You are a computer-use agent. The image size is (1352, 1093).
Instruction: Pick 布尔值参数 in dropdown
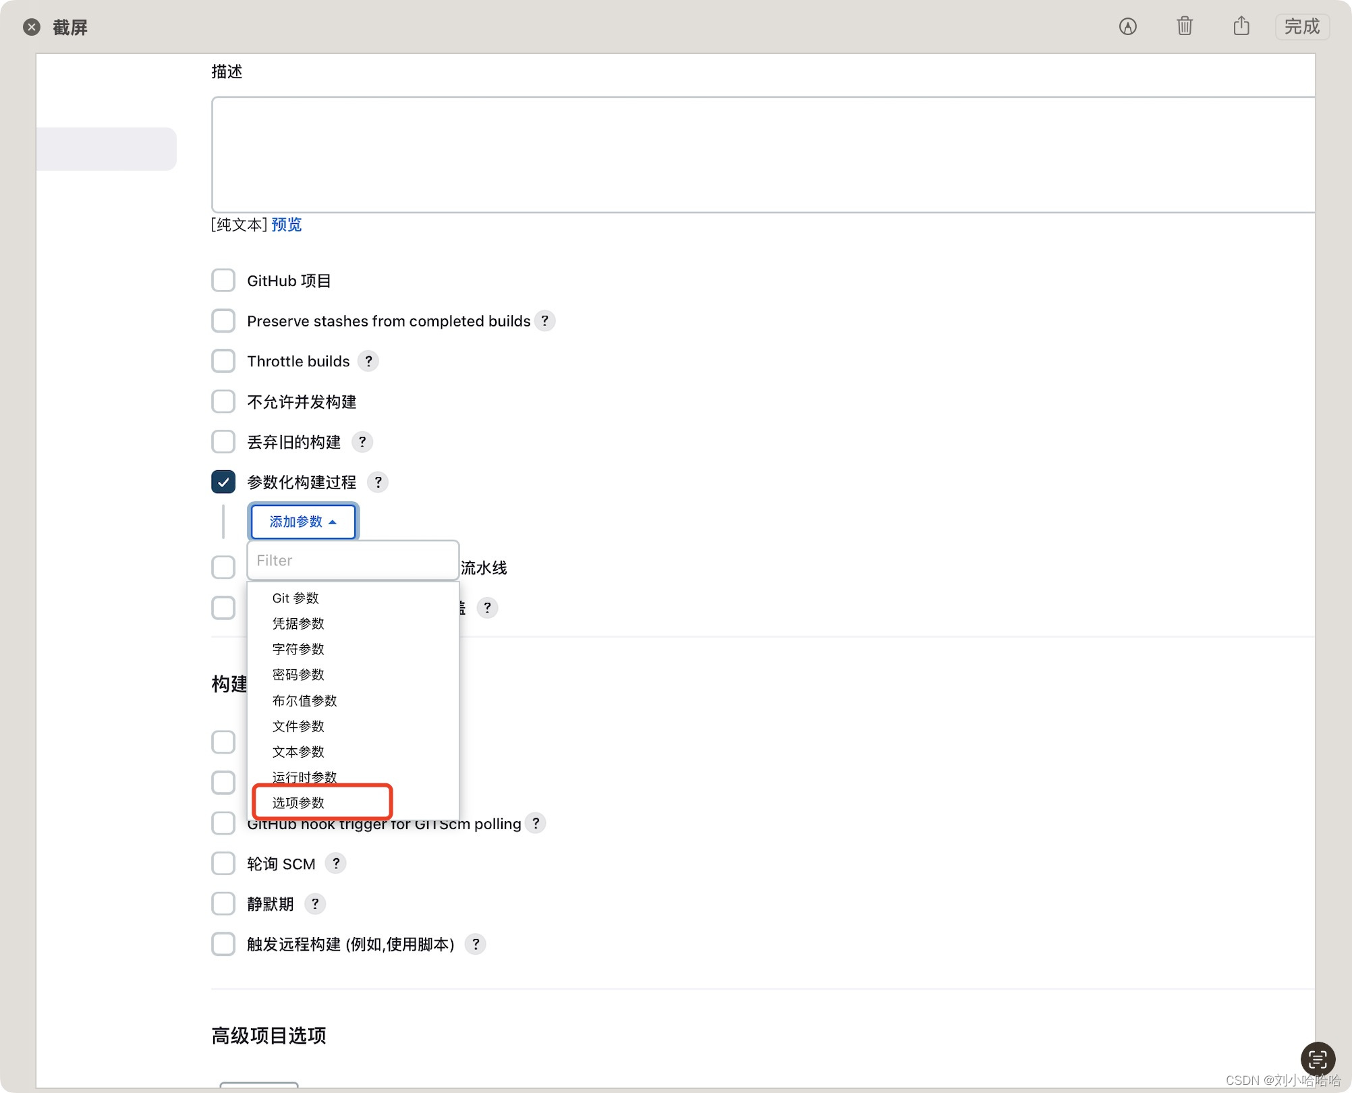tap(304, 700)
